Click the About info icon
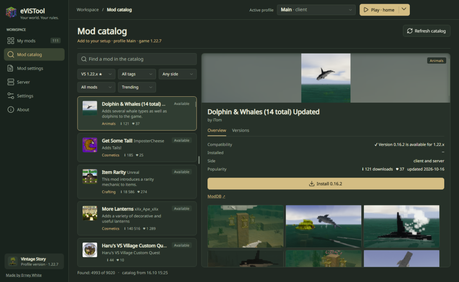Image resolution: width=459 pixels, height=282 pixels. 11,110
